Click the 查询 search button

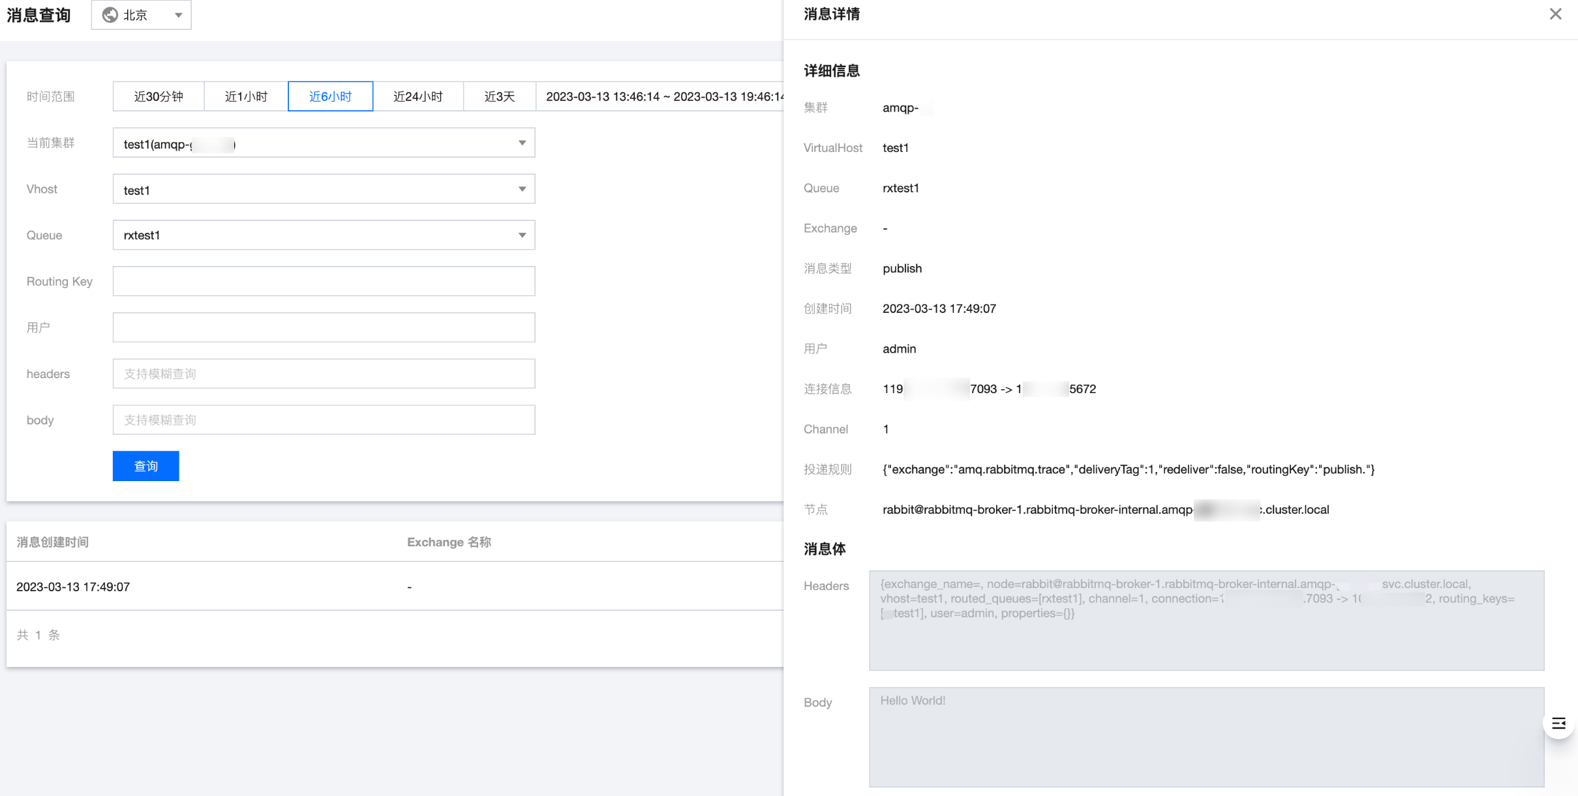pyautogui.click(x=145, y=466)
